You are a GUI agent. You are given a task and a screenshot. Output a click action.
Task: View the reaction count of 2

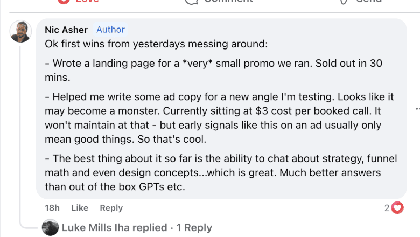click(387, 208)
